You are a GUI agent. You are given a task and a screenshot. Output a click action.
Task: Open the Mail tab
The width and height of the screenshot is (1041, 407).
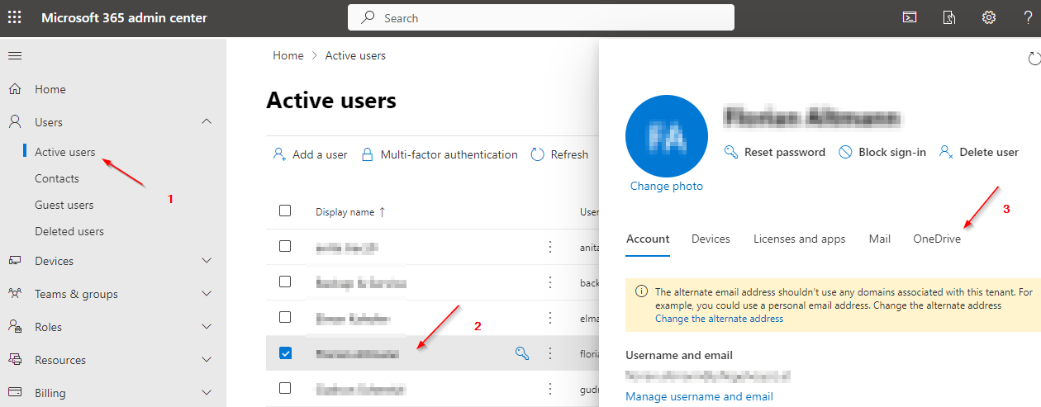(880, 239)
